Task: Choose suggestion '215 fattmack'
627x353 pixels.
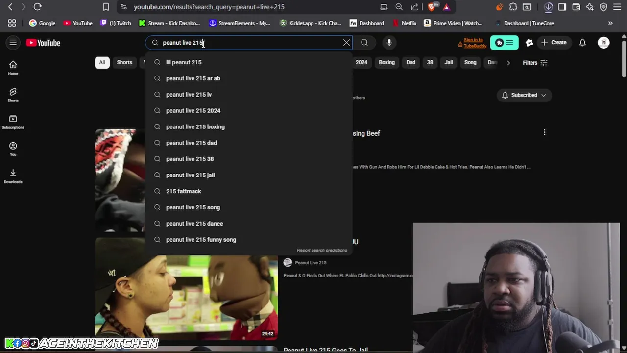Action: 249,191
